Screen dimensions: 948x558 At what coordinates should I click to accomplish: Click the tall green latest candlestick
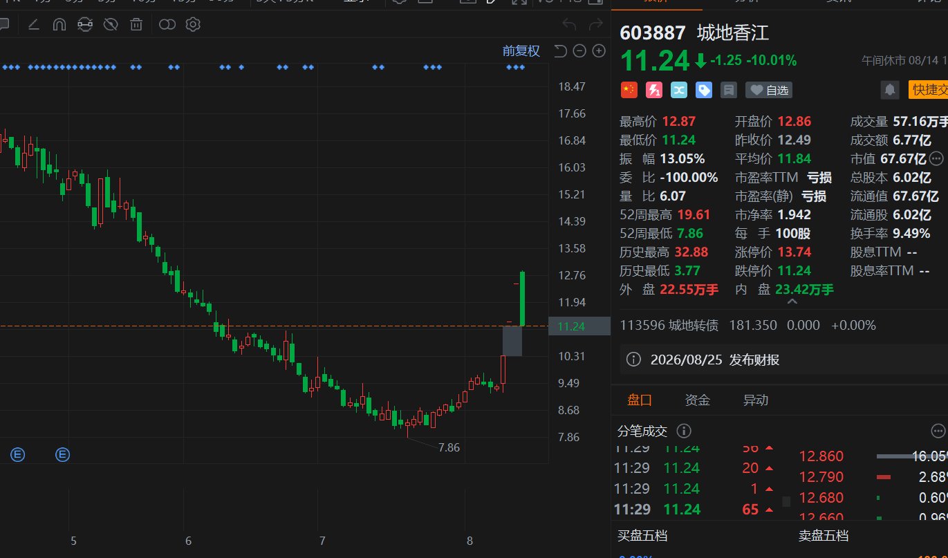click(x=522, y=299)
